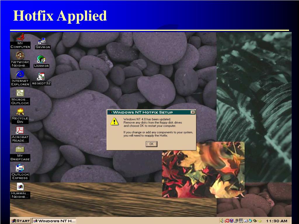This screenshot has width=299, height=224.
Task: Click OK to restart the computer
Action: pyautogui.click(x=152, y=144)
